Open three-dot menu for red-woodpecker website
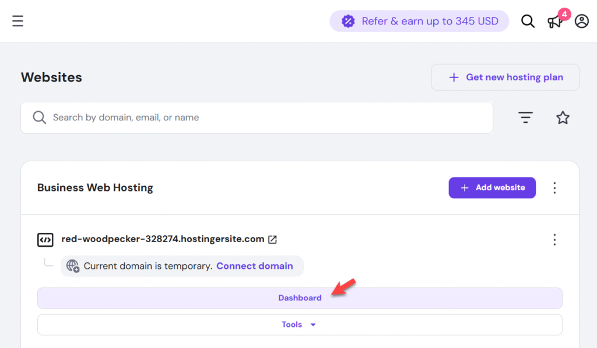 pyautogui.click(x=554, y=239)
